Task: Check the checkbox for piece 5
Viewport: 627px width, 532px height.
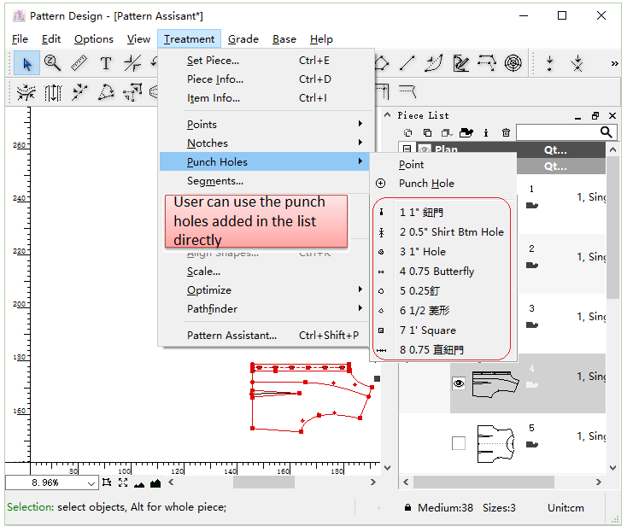Action: tap(459, 443)
